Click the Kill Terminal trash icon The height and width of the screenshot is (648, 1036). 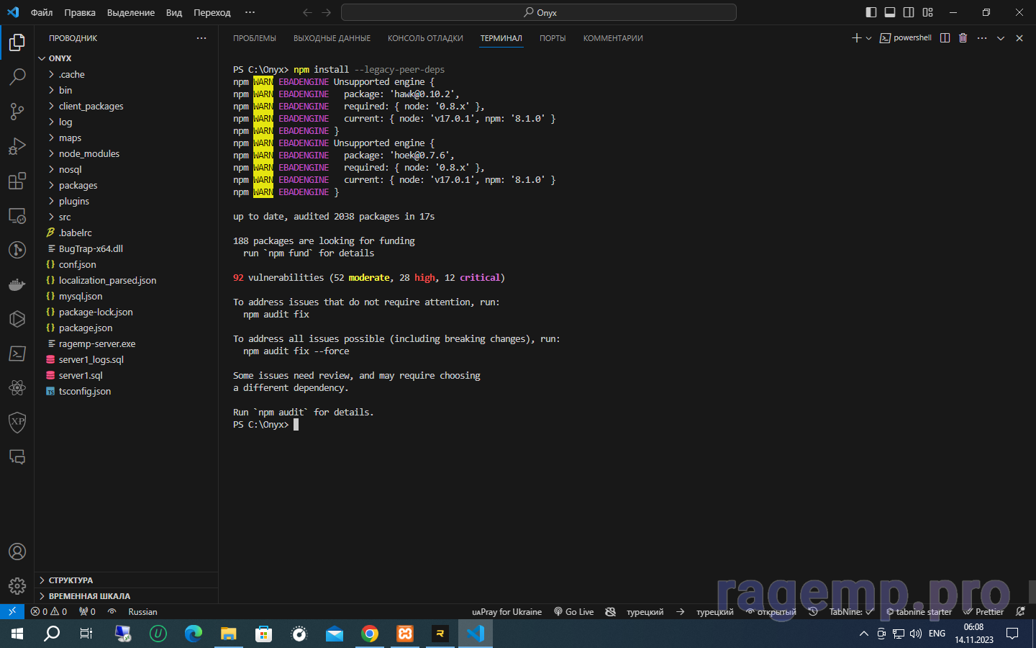point(963,38)
